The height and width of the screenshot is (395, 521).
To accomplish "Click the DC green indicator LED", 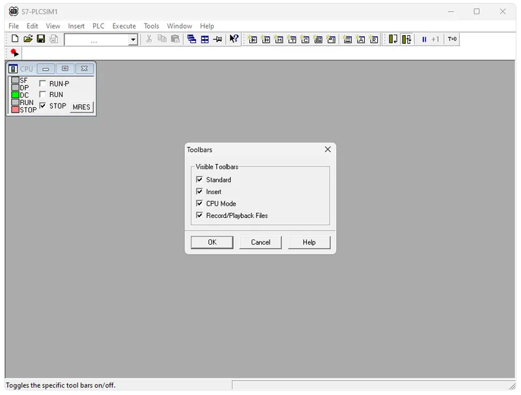I will coord(15,95).
